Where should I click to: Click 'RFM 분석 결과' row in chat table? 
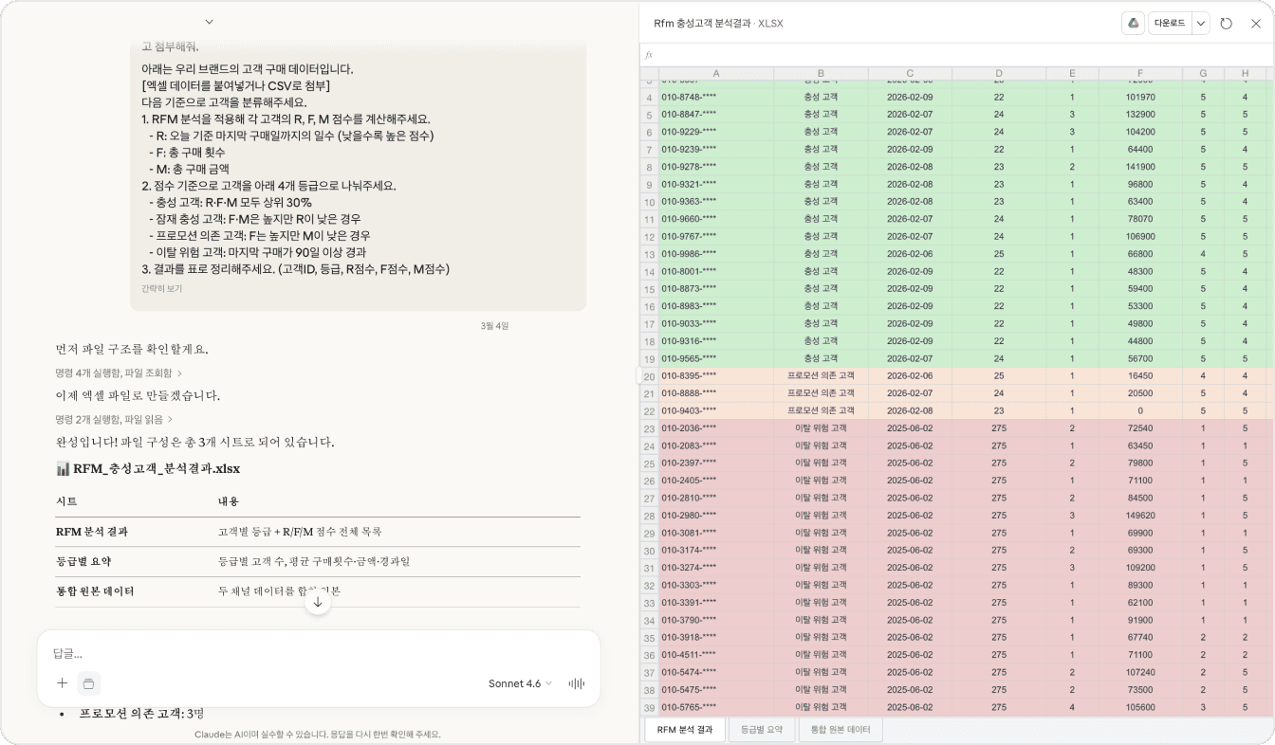tap(318, 532)
